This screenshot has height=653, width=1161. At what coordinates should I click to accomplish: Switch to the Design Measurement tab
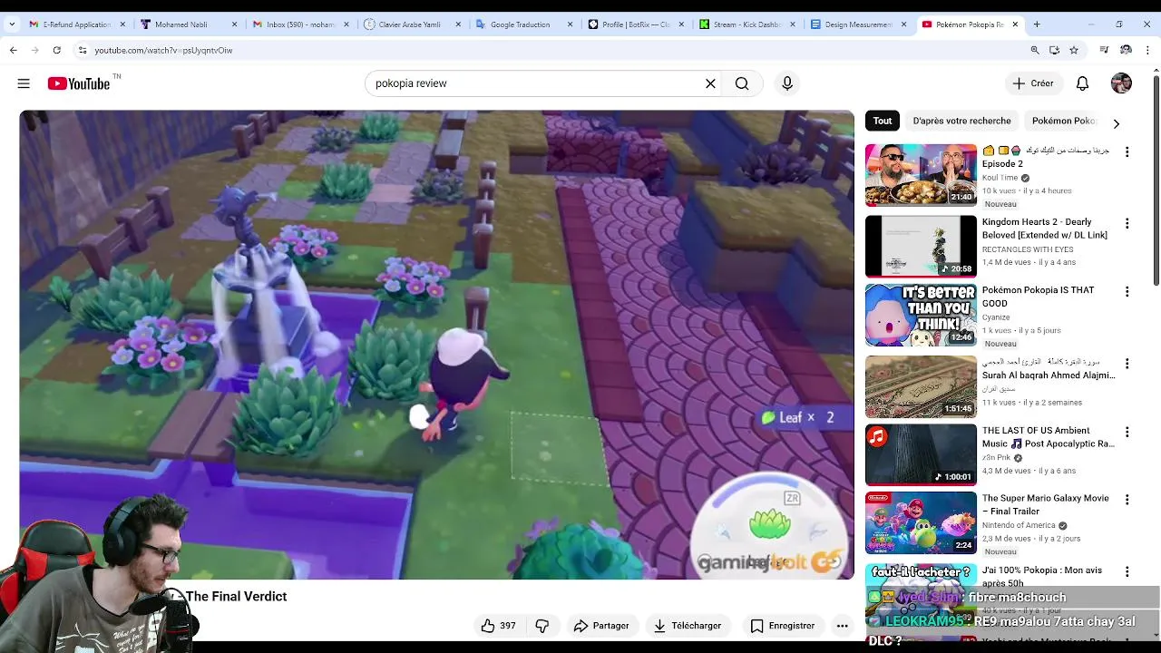coord(859,24)
